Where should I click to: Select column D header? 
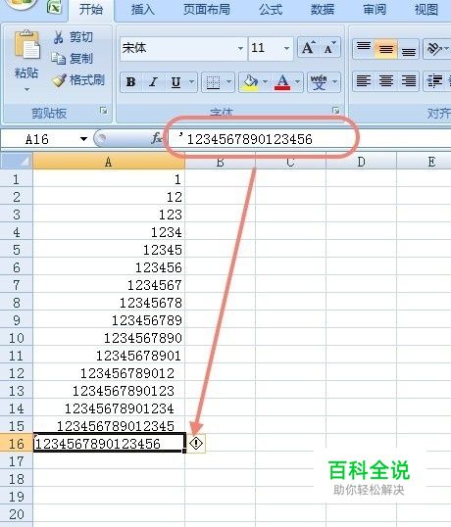point(361,162)
